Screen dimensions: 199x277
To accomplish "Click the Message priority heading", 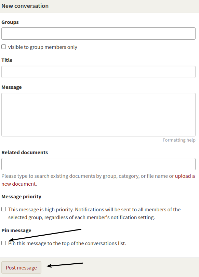I will [x=21, y=197].
